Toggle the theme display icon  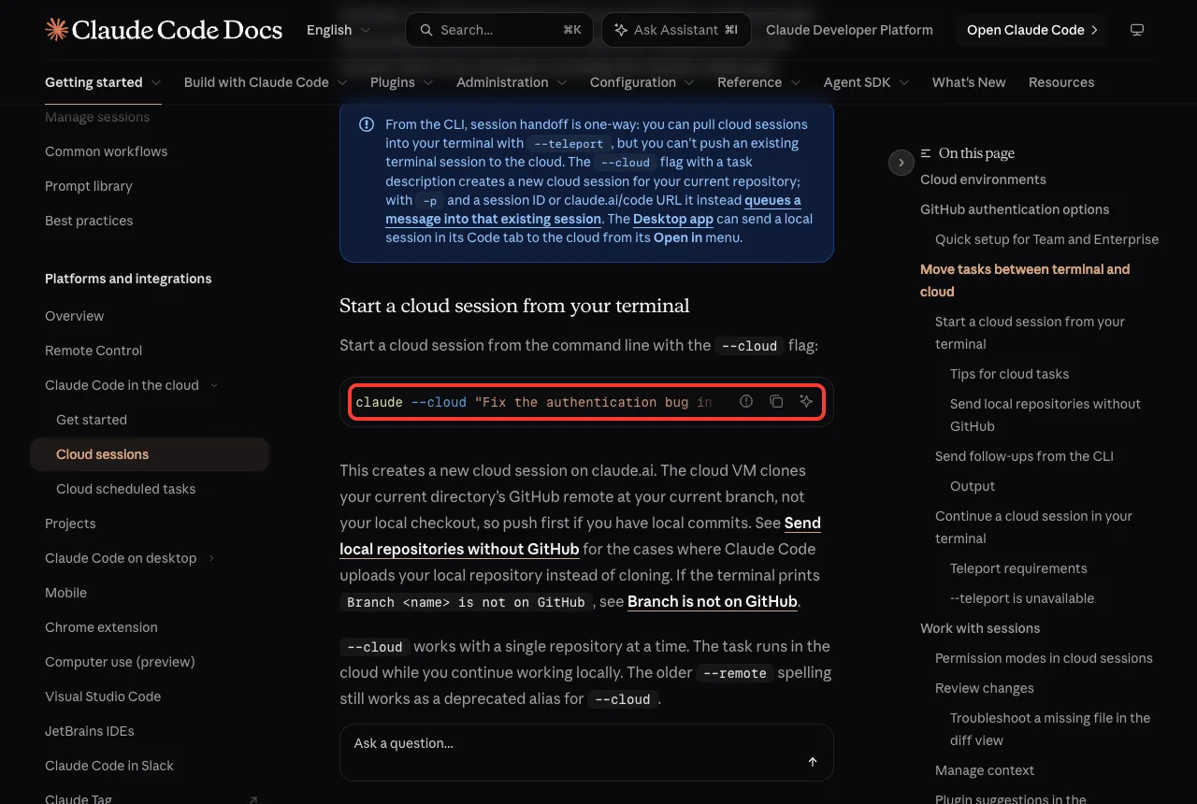coord(1137,30)
